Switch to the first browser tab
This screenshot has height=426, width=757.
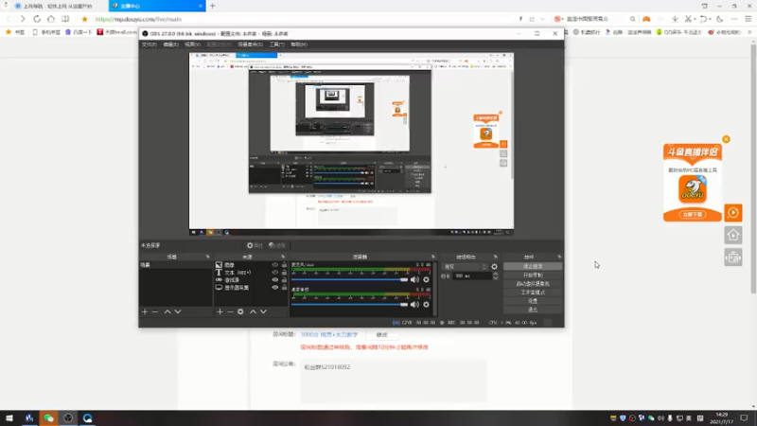(58, 6)
